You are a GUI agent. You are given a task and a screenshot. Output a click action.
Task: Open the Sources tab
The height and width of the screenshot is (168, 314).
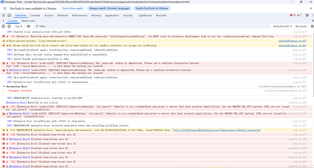[49, 15]
